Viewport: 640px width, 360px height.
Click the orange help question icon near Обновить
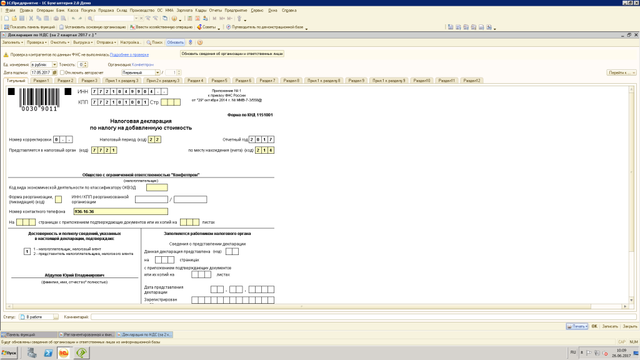click(200, 42)
